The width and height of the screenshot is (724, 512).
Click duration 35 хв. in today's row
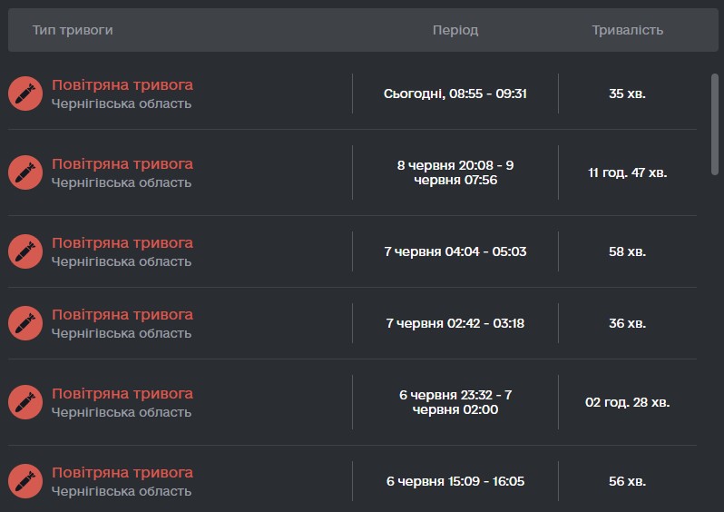pos(628,94)
